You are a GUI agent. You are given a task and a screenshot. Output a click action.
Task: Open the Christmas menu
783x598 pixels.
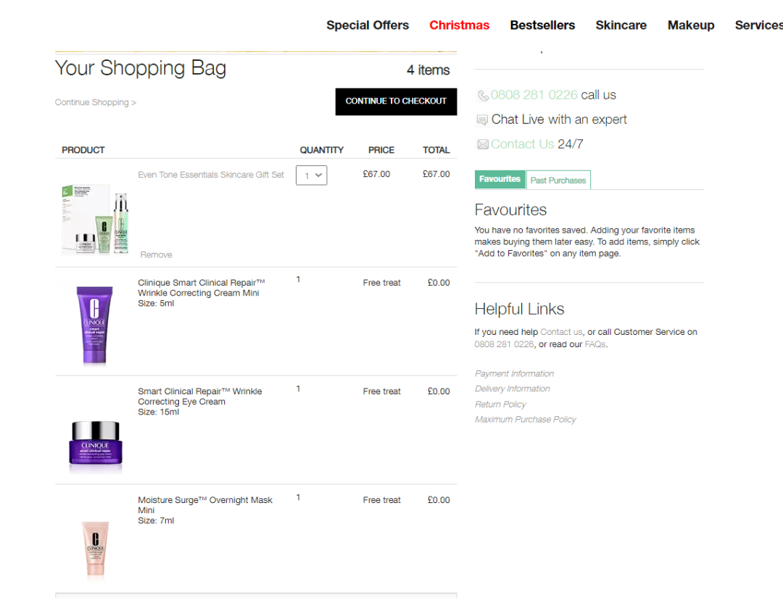pyautogui.click(x=459, y=25)
